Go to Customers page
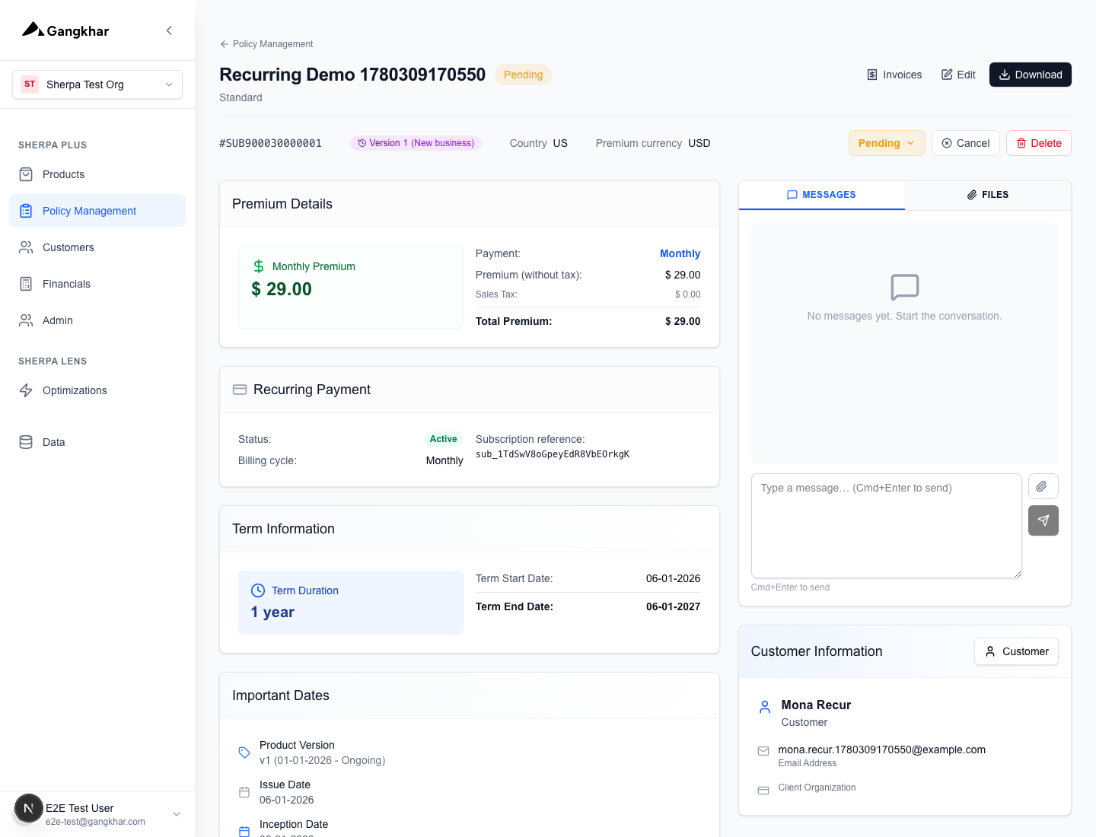Viewport: 1096px width, 837px height. [97, 247]
